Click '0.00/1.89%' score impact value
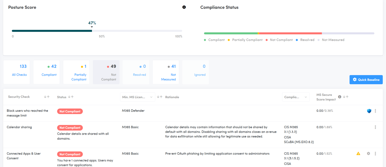Screen dimensions: 386x167 324,127
